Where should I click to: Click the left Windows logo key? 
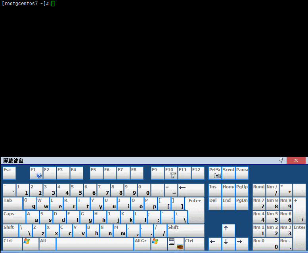(31, 244)
